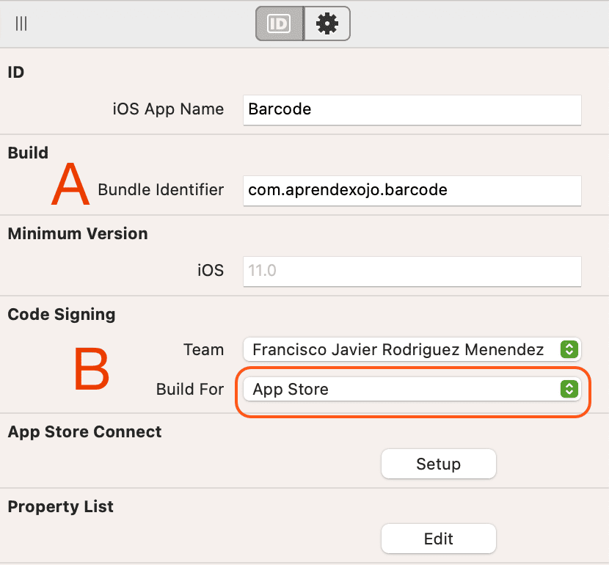Click the Minimum Version section label
609x565 pixels.
tap(78, 233)
